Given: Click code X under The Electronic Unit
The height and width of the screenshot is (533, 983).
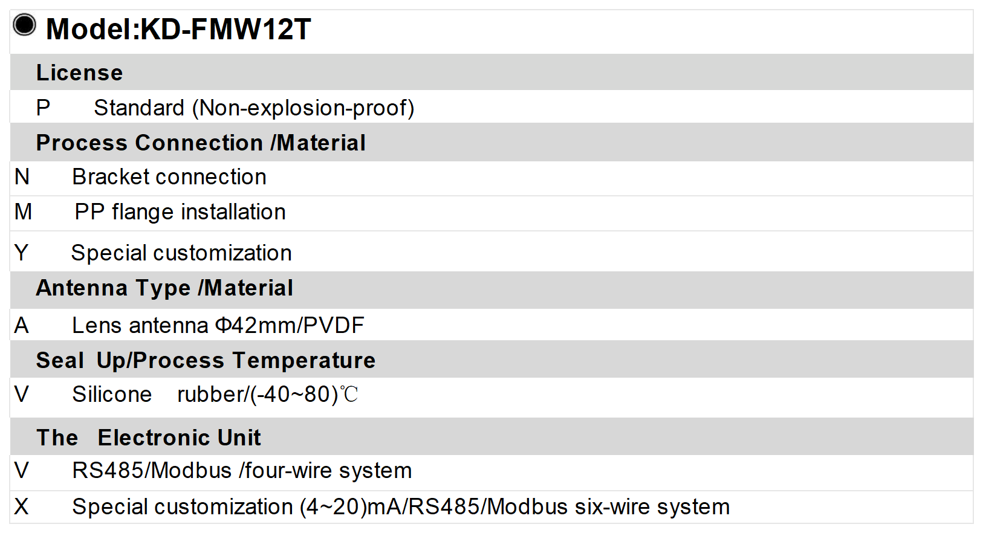Looking at the screenshot, I should pyautogui.click(x=22, y=506).
